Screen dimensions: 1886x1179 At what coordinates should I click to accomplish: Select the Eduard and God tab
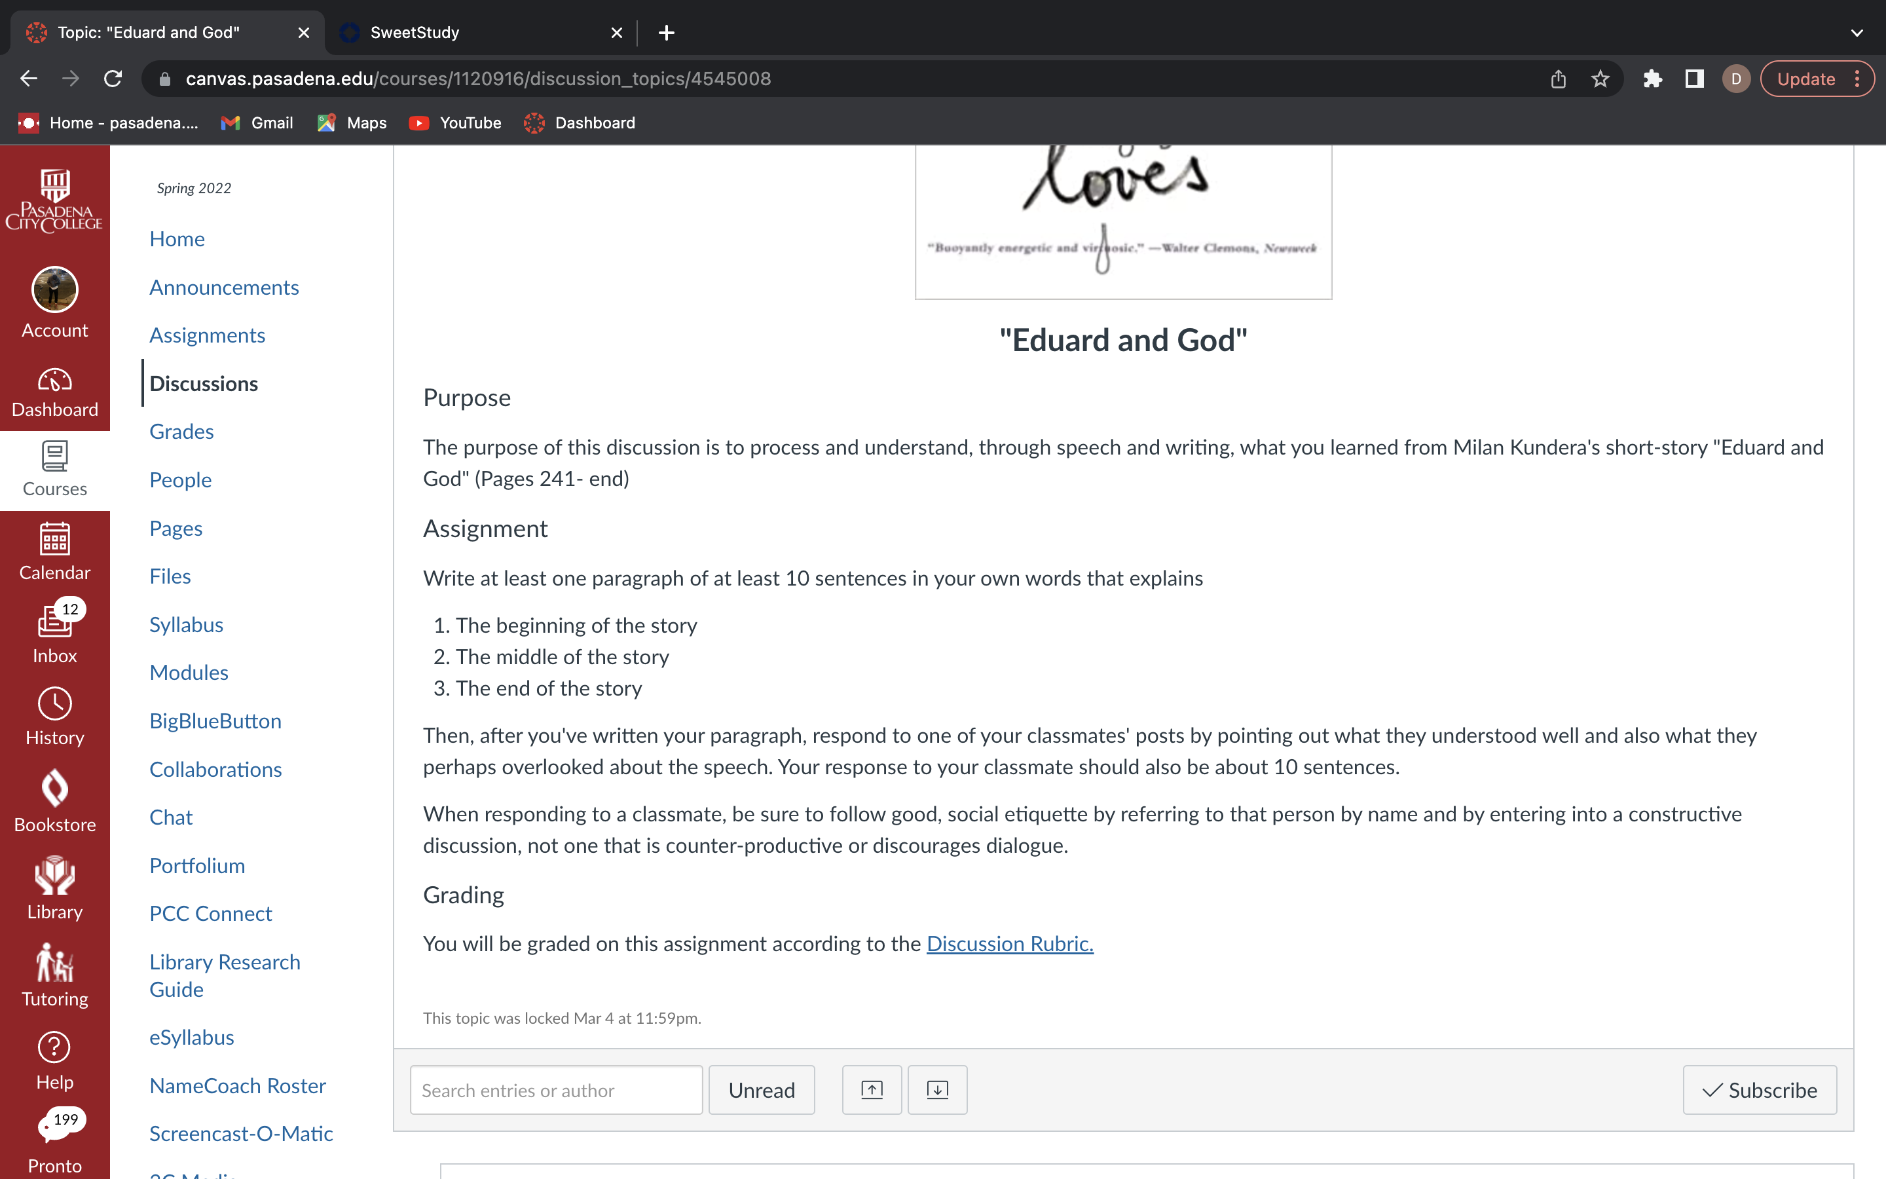pos(168,33)
